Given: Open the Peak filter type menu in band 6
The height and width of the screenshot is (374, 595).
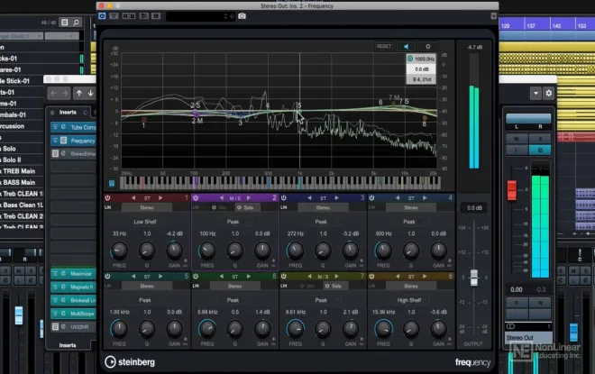Looking at the screenshot, I should pos(233,300).
